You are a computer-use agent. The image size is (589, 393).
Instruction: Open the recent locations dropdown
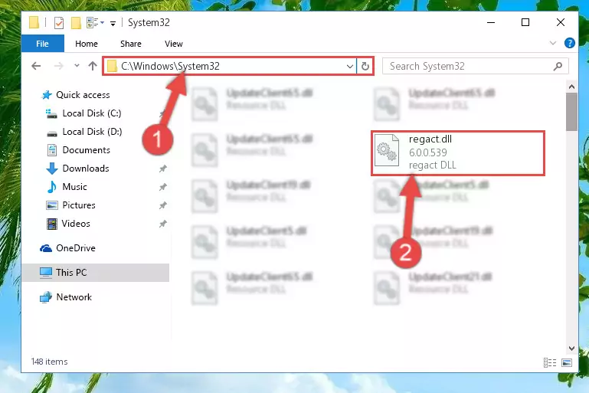click(x=77, y=66)
